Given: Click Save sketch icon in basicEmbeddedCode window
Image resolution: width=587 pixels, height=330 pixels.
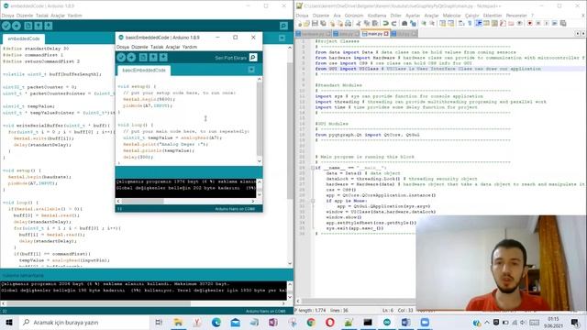Looking at the screenshot, I should 163,57.
